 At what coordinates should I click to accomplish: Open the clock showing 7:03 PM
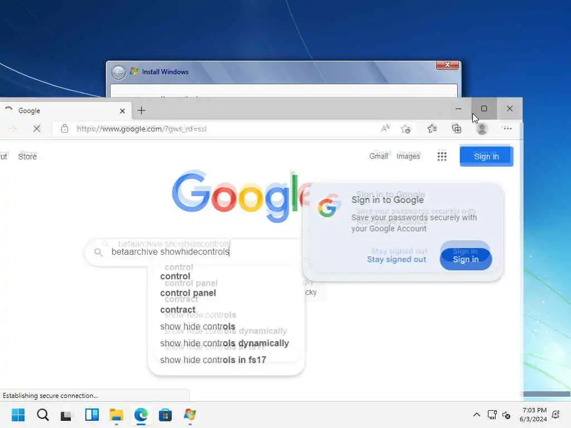tap(534, 415)
